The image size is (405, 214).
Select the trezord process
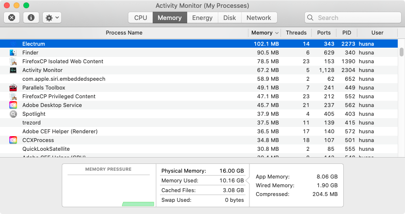click(32, 123)
